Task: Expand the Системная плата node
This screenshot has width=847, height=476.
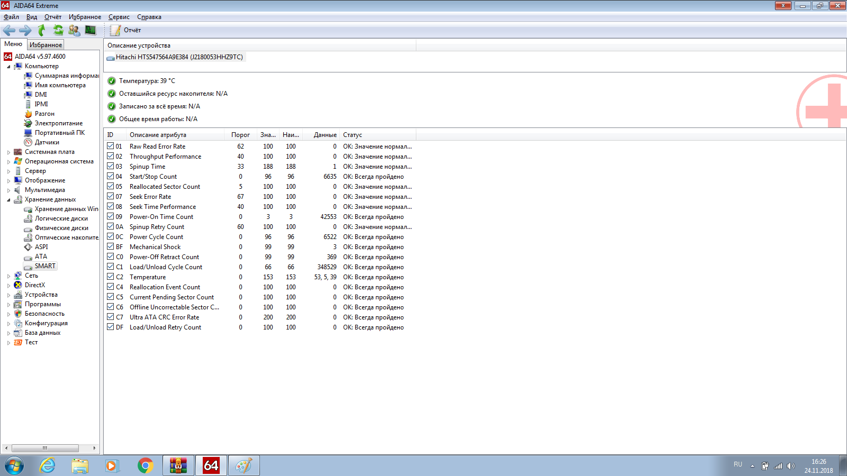Action: click(8, 152)
